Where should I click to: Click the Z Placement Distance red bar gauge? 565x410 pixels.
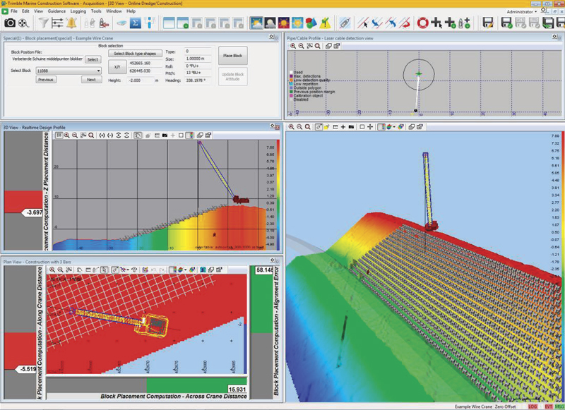23,202
